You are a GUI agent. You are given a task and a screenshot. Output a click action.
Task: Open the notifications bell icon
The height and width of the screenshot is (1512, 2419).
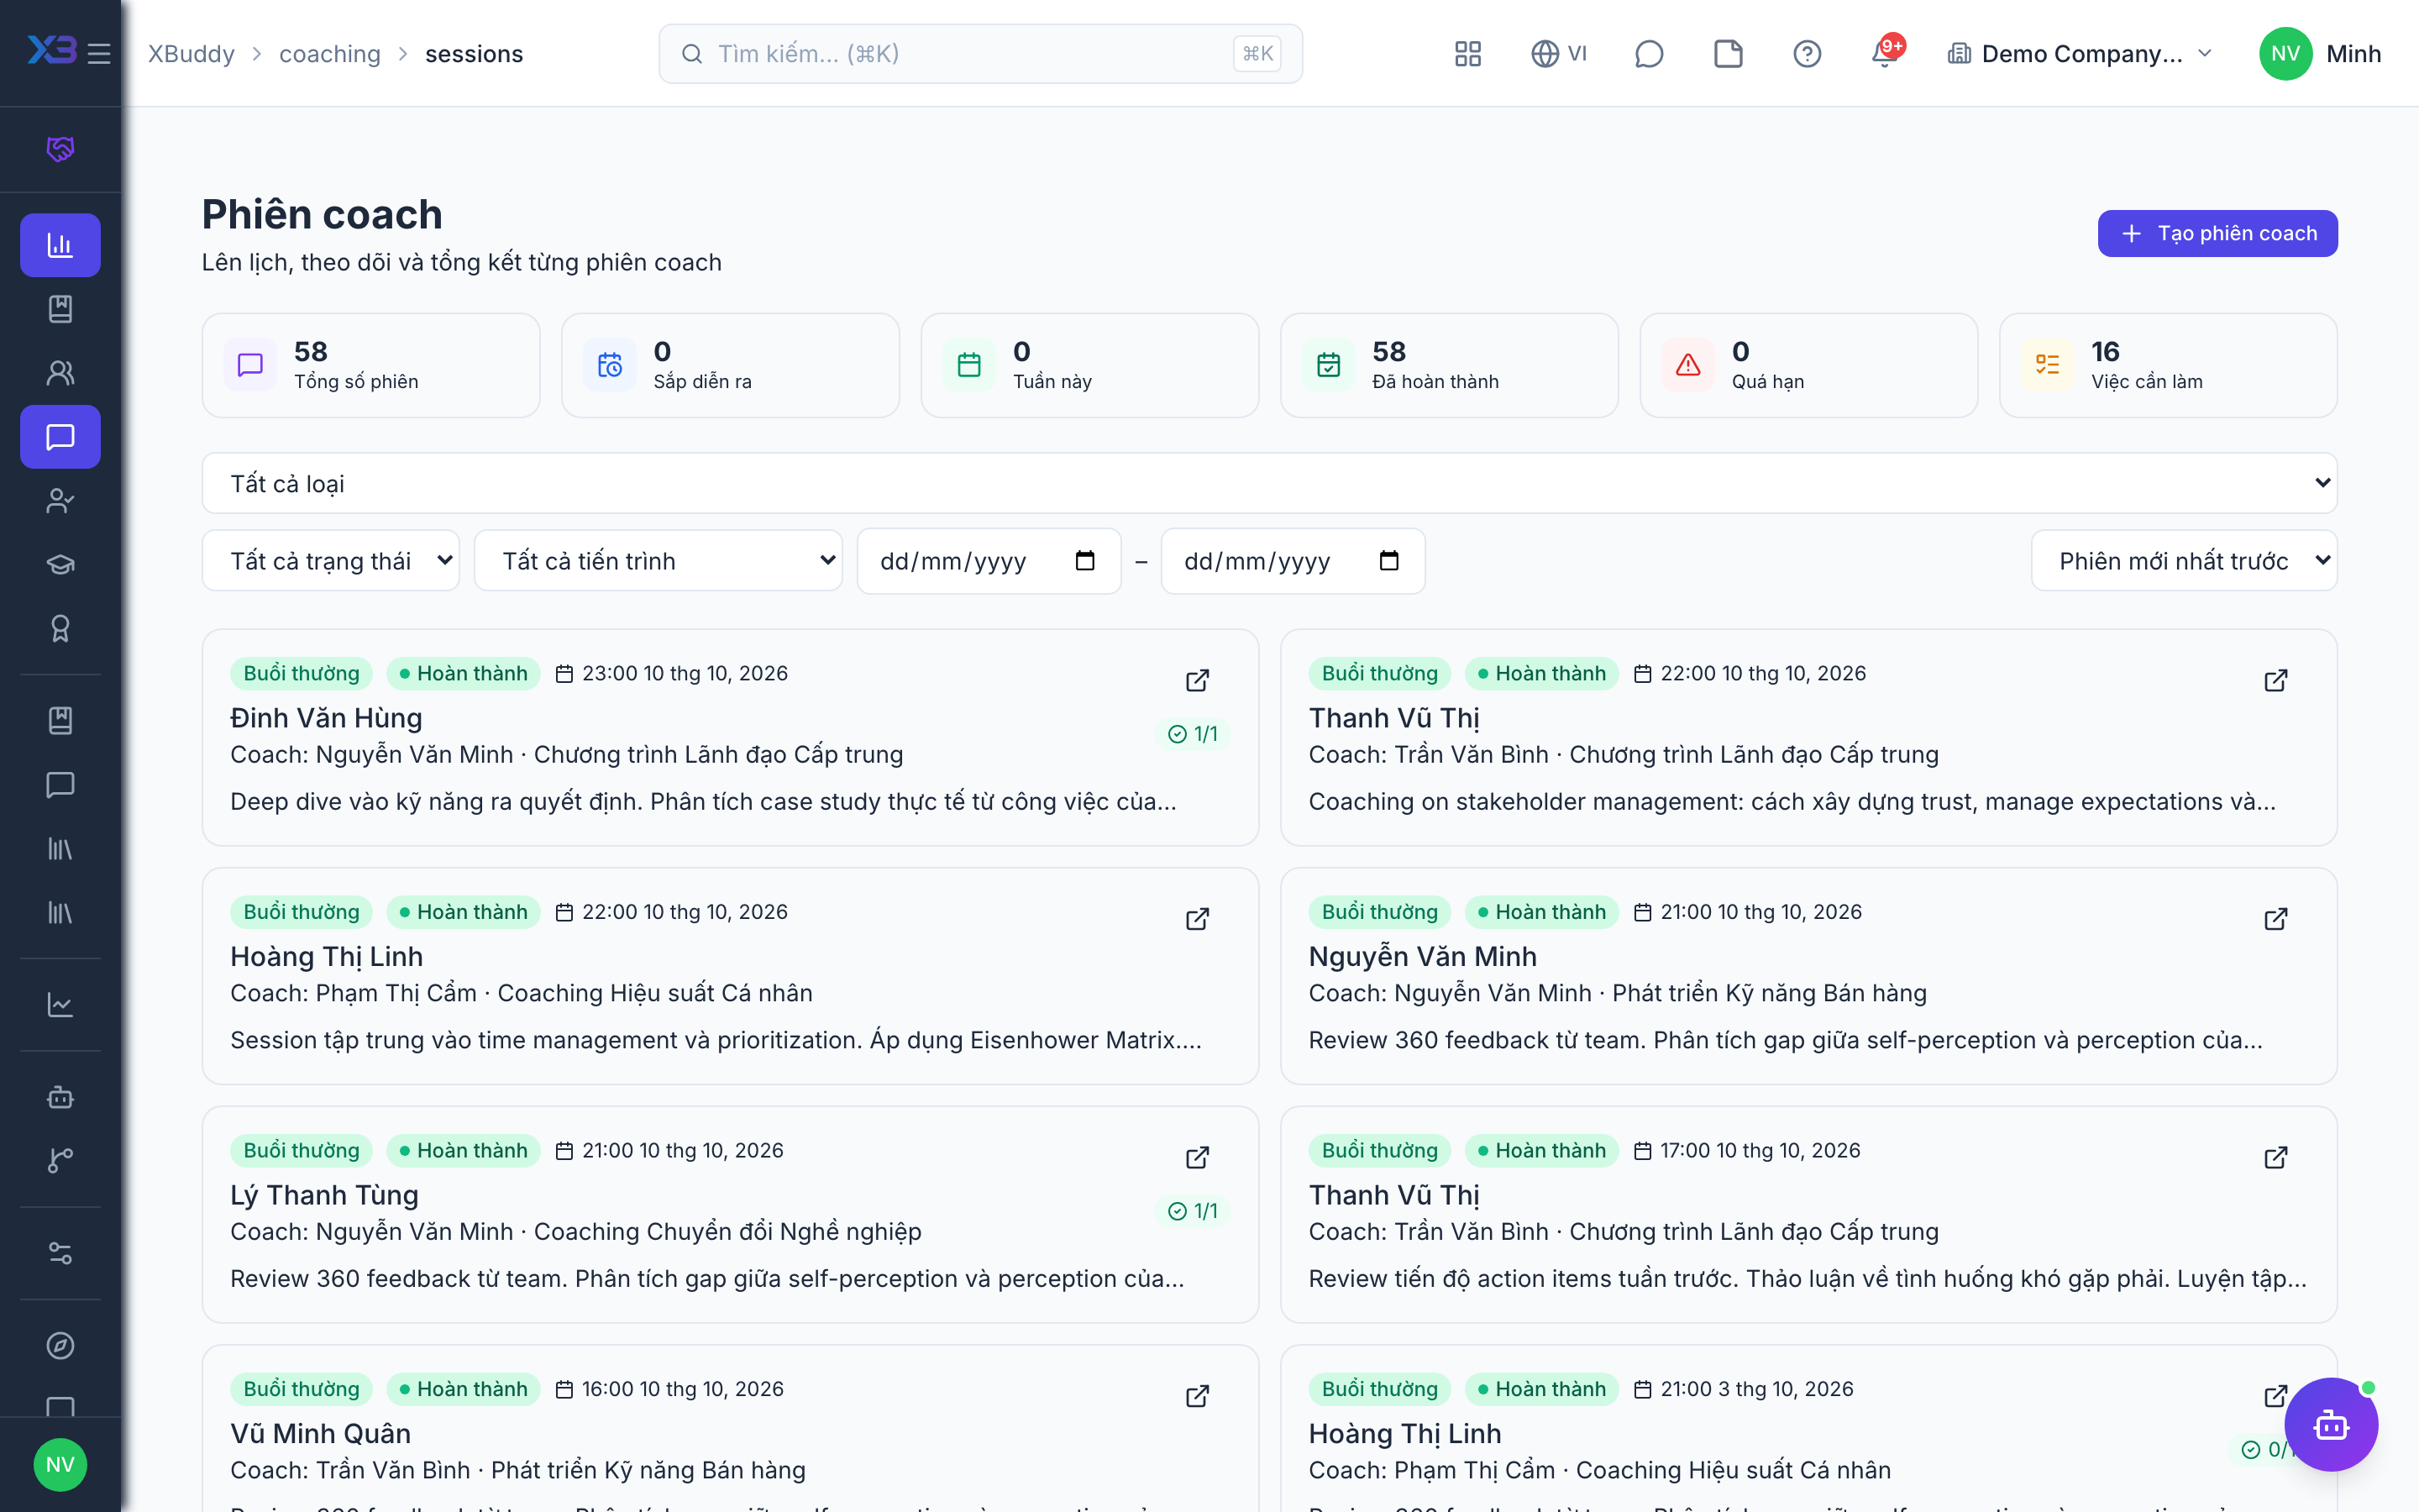[1885, 53]
